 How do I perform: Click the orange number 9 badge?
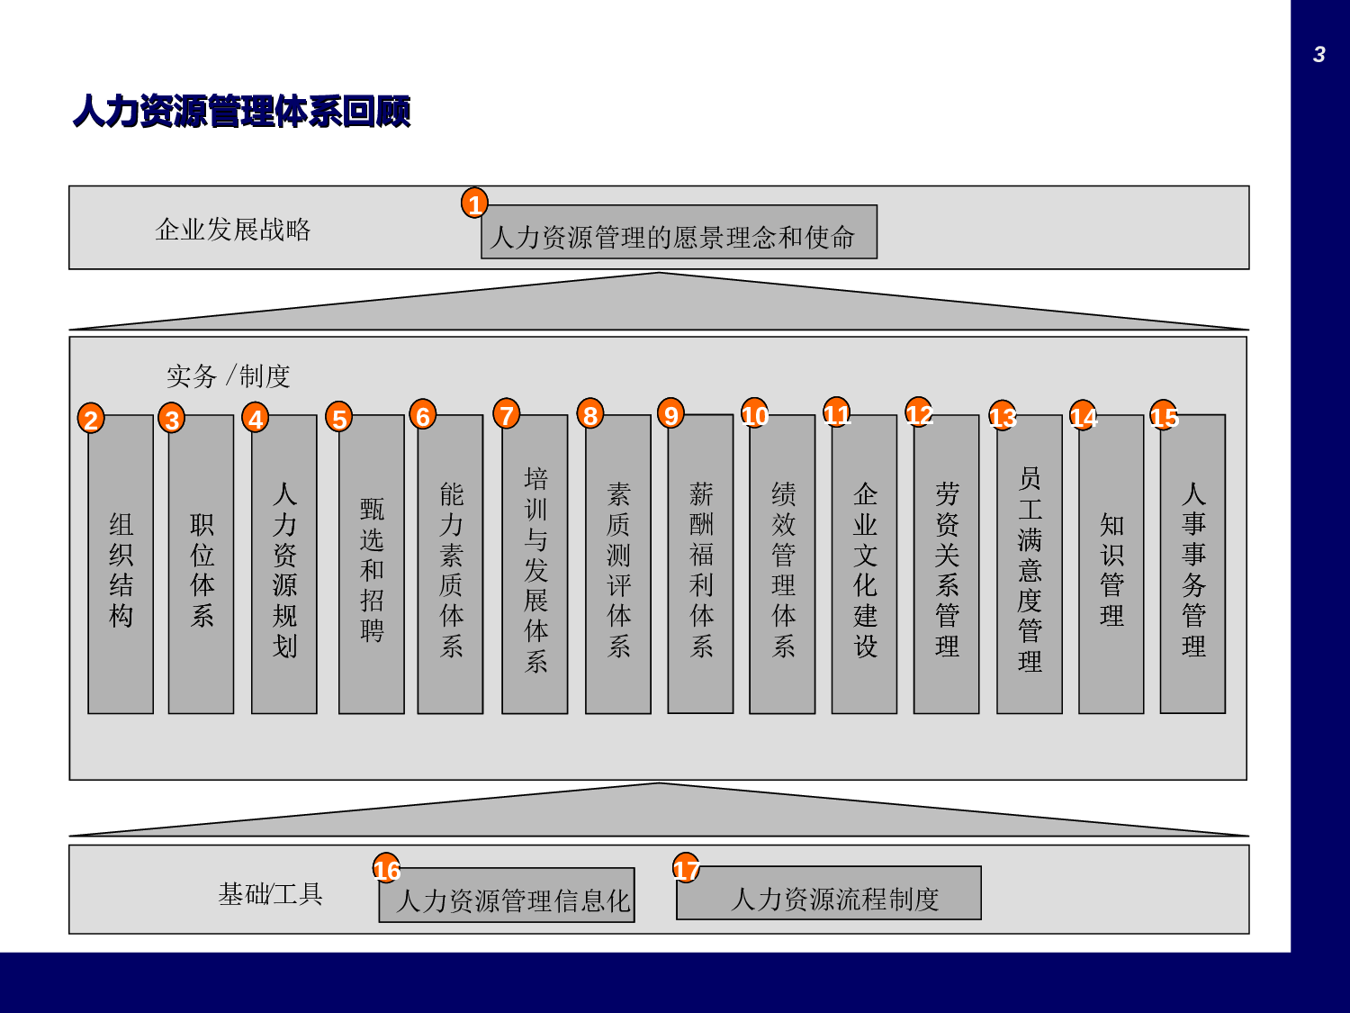tap(671, 413)
